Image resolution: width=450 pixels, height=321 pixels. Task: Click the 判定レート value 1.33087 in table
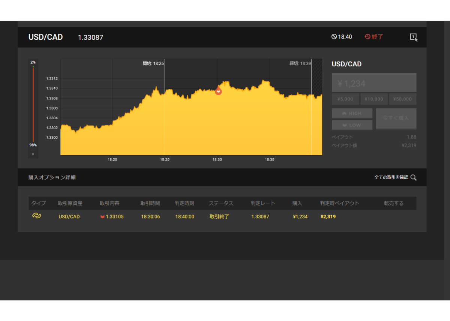click(260, 217)
